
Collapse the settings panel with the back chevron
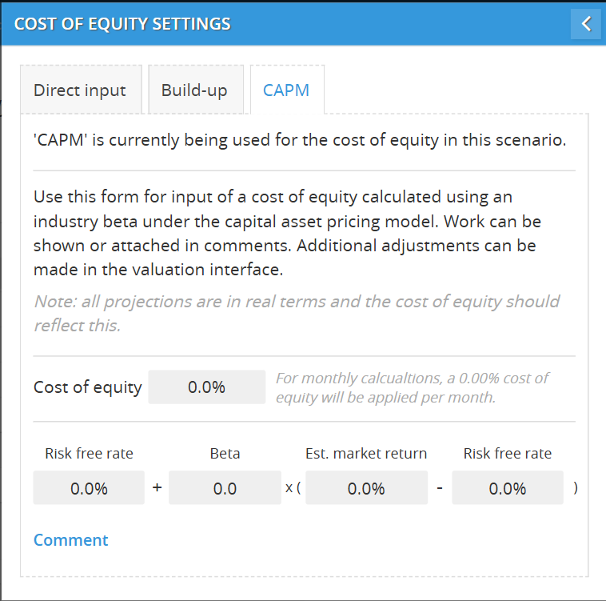coord(586,24)
